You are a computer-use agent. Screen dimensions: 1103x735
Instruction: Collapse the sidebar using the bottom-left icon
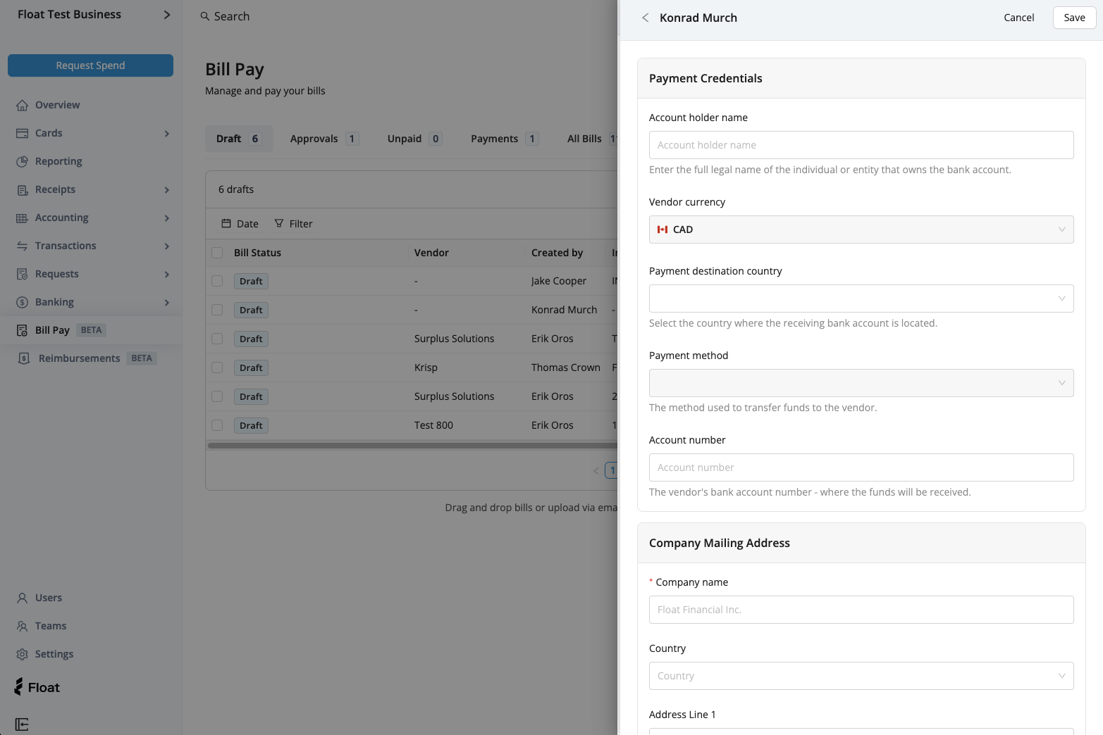(22, 724)
